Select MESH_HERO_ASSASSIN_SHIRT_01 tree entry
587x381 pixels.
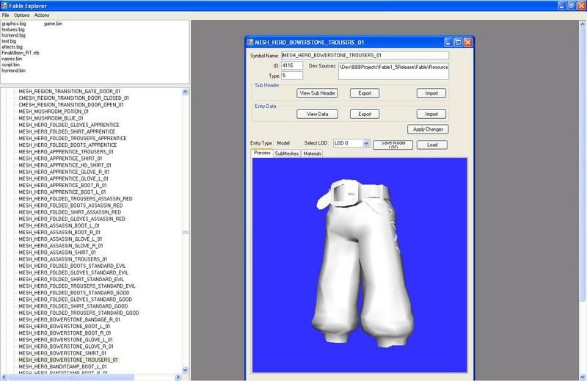57,253
